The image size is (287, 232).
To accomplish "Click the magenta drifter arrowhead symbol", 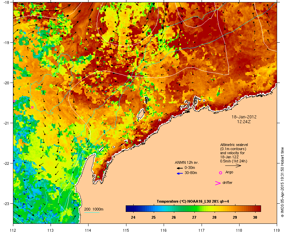I will pyautogui.click(x=218, y=183).
